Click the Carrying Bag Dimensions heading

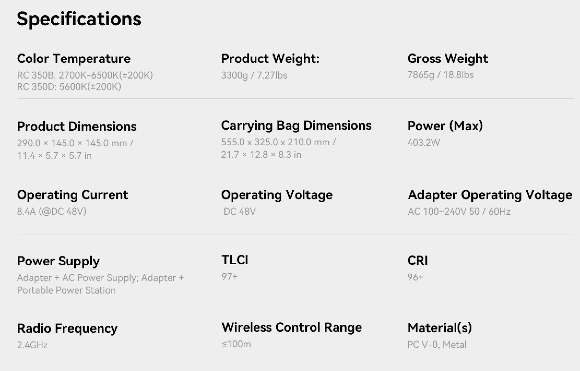tap(296, 125)
